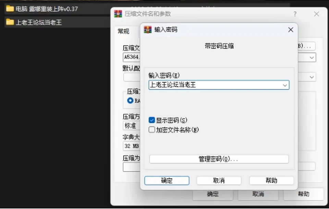Close the 压缩文件名和参数 window

pyautogui.click(x=316, y=14)
